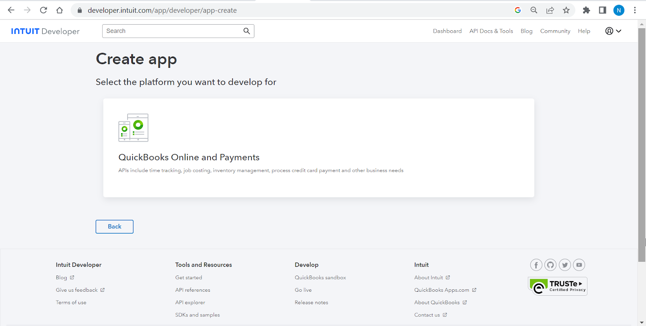Toggle the browser side panel icon

point(602,10)
